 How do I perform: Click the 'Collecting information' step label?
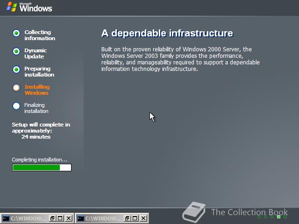point(40,35)
